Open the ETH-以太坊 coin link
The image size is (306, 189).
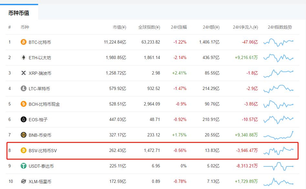tap(40, 58)
